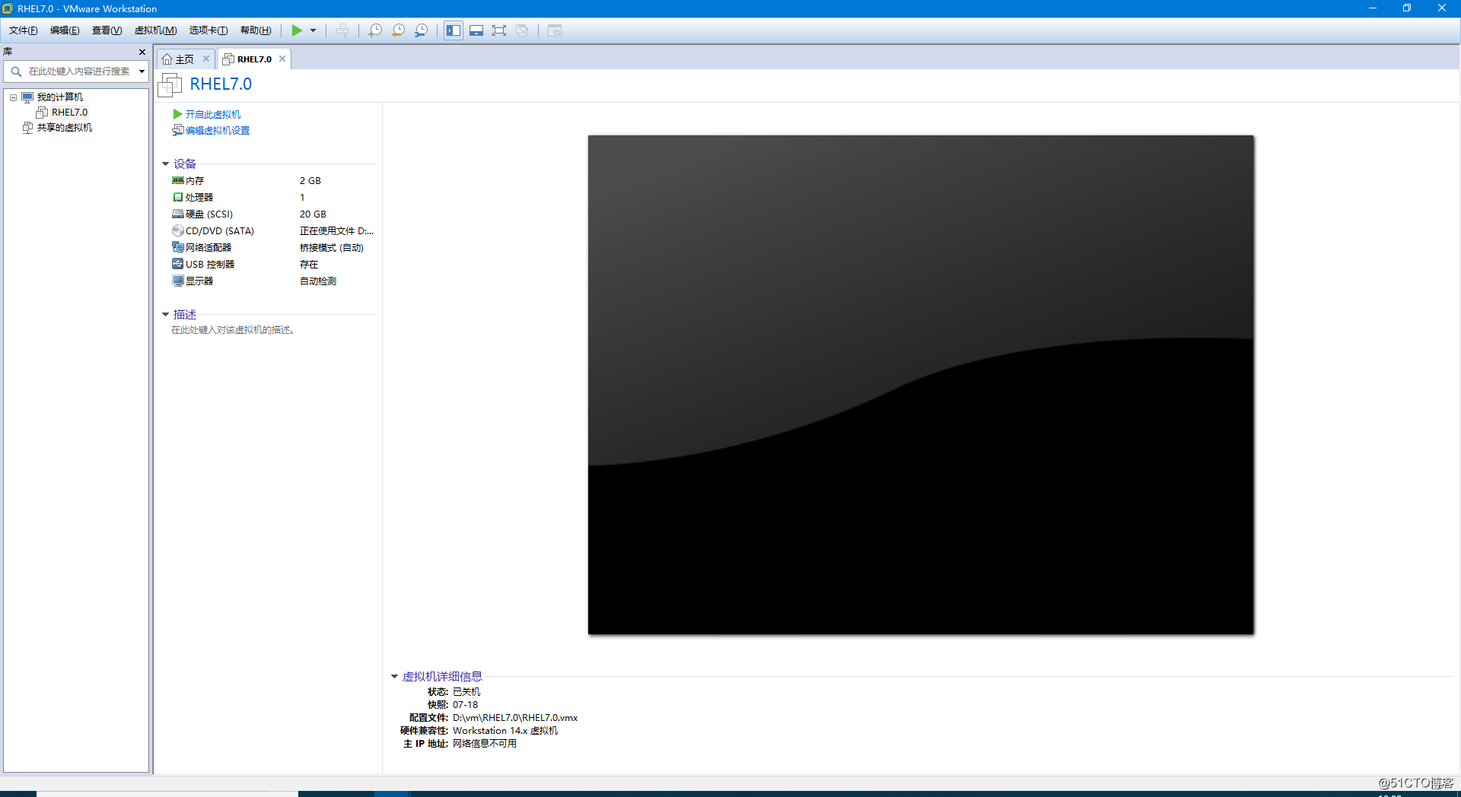Image resolution: width=1461 pixels, height=797 pixels.
Task: Click the 正在使用文件 D:... CD/DVD value
Action: click(x=336, y=231)
